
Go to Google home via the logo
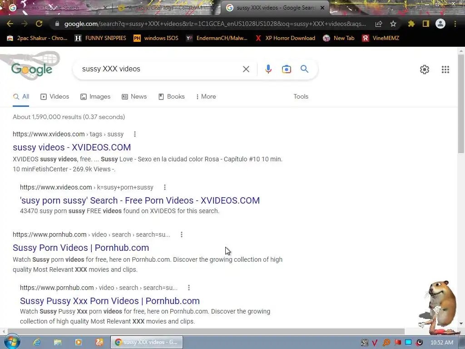point(32,69)
